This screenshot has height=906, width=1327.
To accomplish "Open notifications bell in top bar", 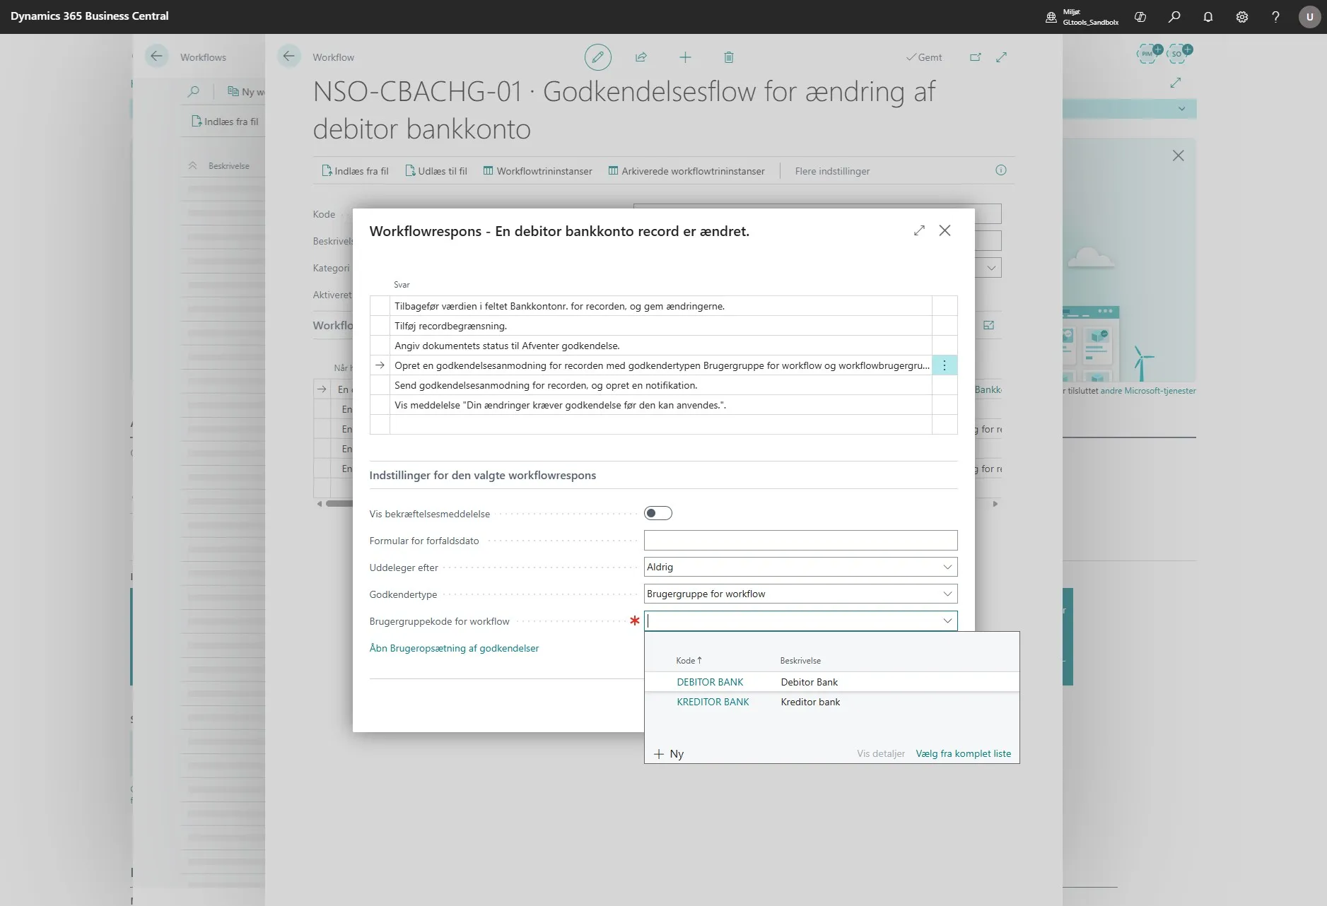I will pos(1208,17).
